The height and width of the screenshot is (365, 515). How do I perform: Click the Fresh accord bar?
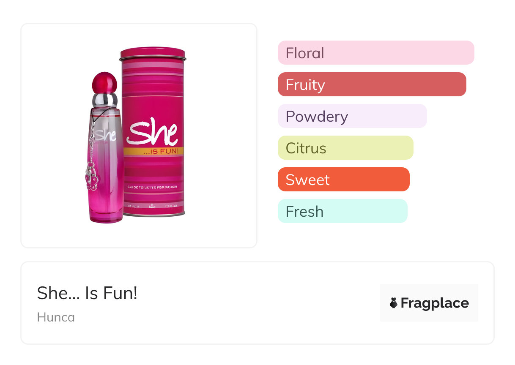point(342,211)
